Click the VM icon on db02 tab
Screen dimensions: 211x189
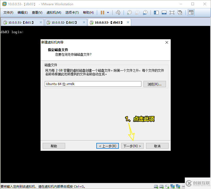(x=48, y=23)
